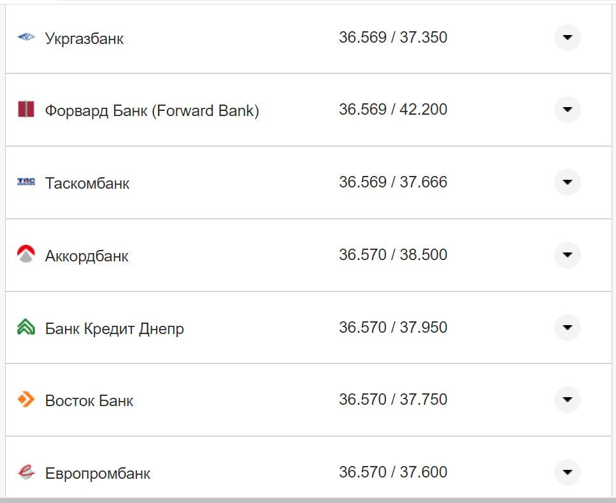Screen dimensions: 616x503
Task: Click the Форвард Банк red logo
Action: pos(25,109)
